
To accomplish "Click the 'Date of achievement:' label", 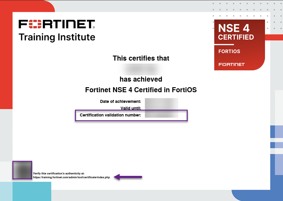I will [121, 101].
